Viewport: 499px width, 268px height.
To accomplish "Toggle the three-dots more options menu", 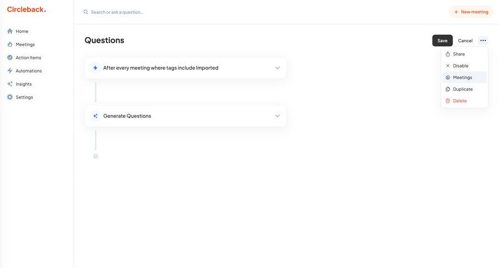I will pyautogui.click(x=483, y=40).
